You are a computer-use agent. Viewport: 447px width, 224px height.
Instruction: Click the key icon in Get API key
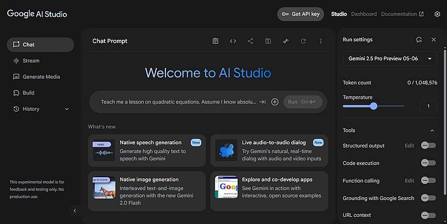[x=285, y=14]
